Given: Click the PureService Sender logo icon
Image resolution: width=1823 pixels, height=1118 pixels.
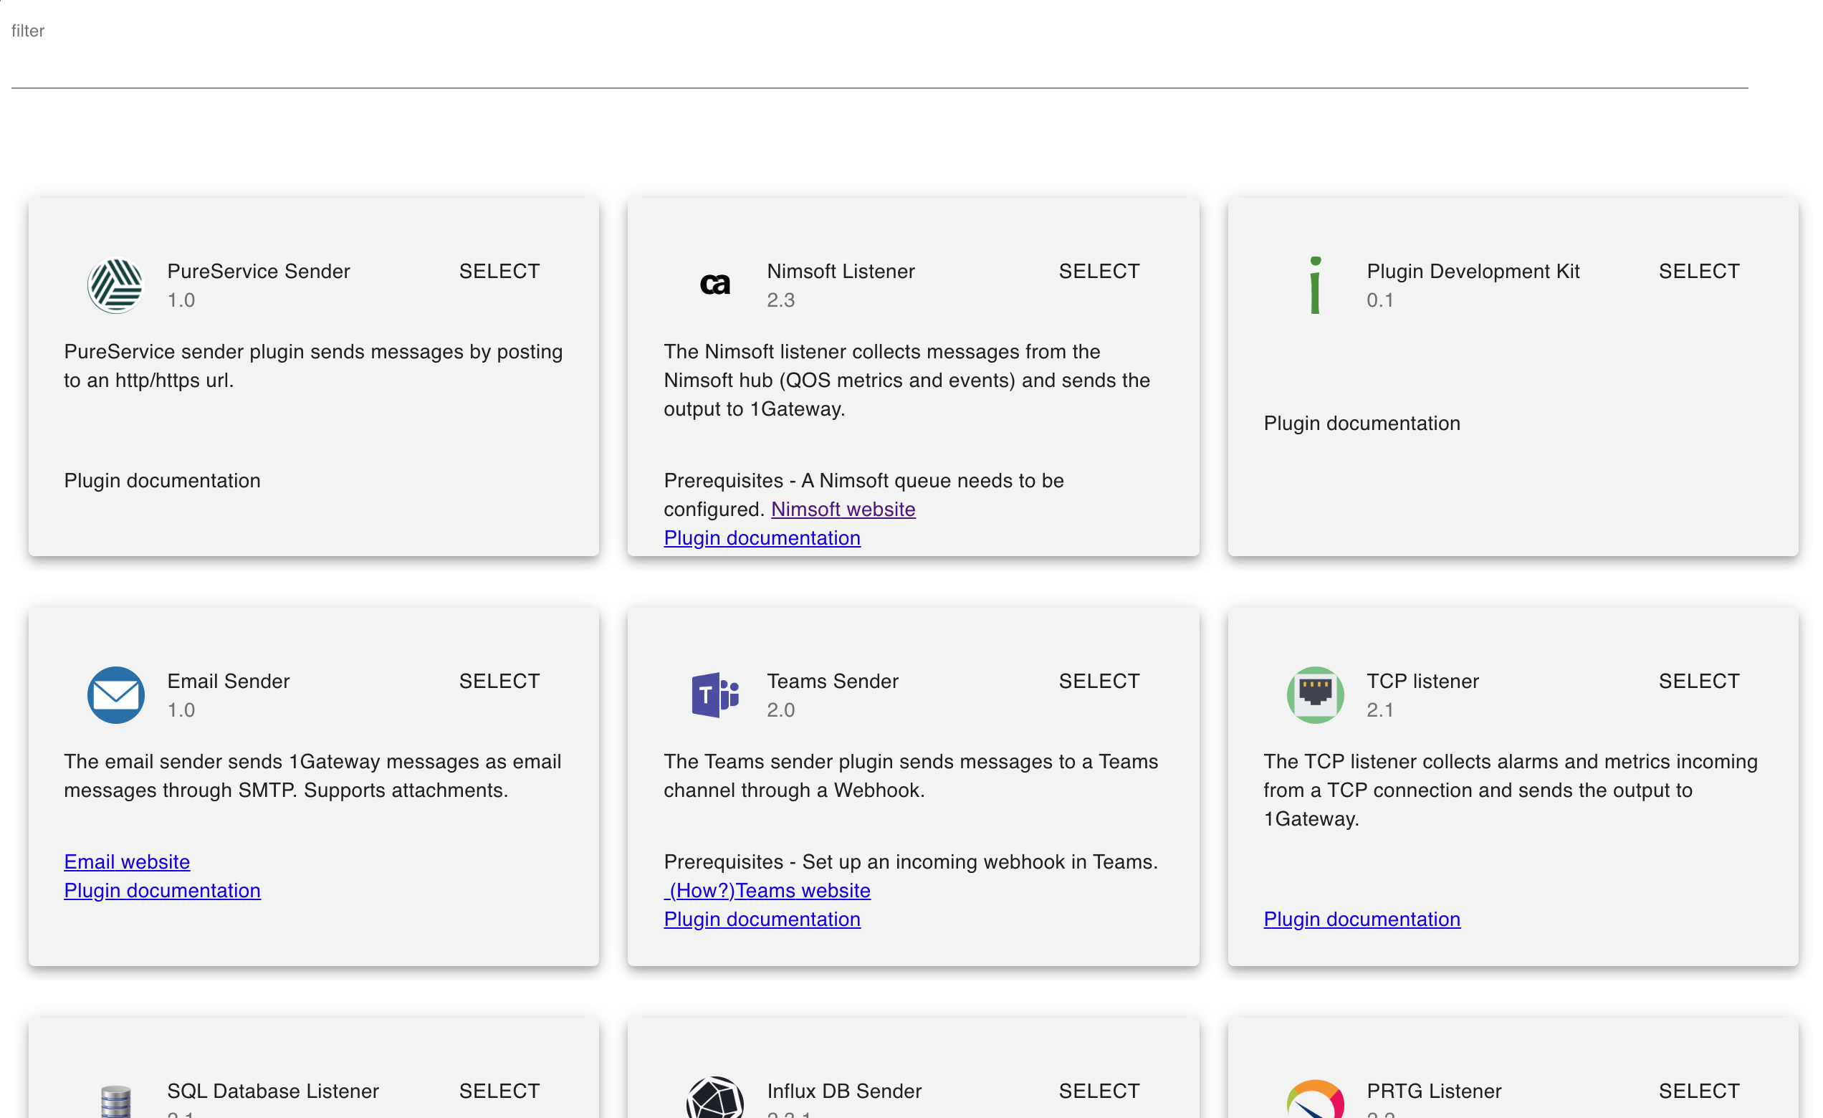Looking at the screenshot, I should tap(115, 285).
